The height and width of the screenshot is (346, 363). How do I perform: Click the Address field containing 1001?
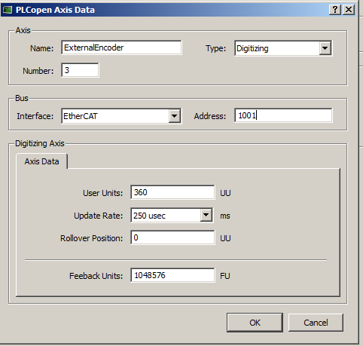[283, 115]
